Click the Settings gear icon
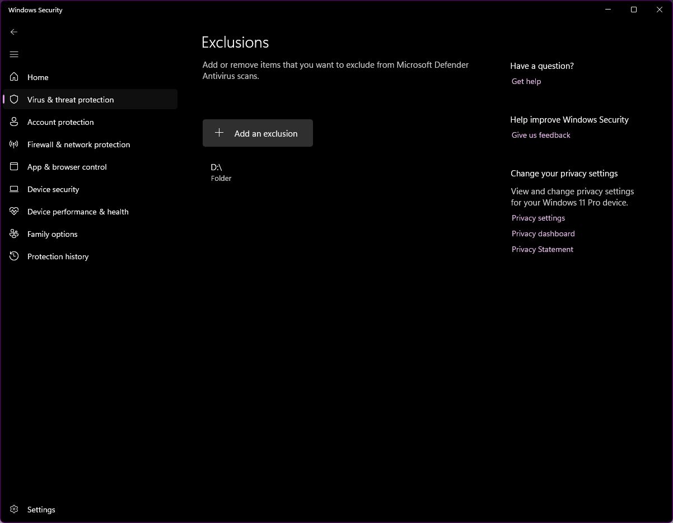The image size is (673, 523). coord(14,510)
